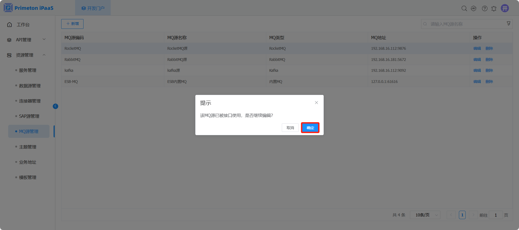519x230 pixels.
Task: Select 主题管理 in the sidebar
Action: (x=27, y=147)
